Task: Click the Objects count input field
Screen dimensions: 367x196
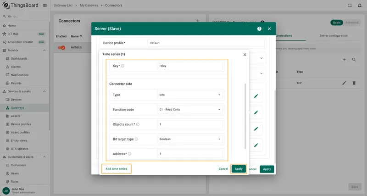Action: coord(190,124)
